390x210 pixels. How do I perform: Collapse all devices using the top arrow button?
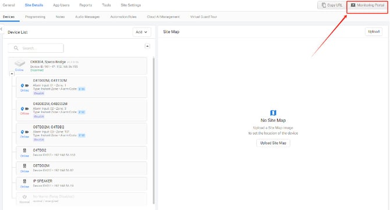[147, 46]
